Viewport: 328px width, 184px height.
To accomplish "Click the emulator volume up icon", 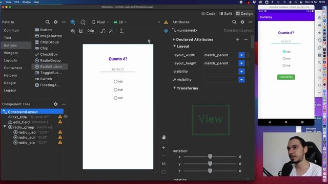I will 319,25.
